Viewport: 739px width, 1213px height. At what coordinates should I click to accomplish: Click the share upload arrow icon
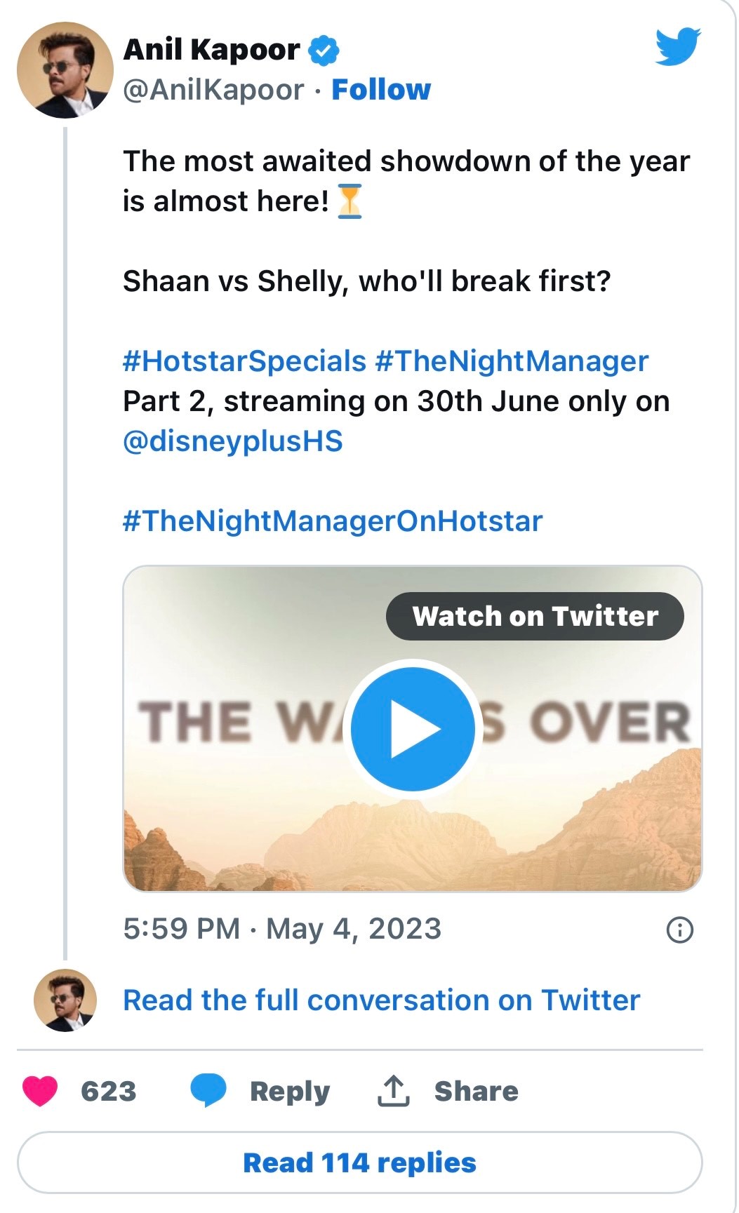tap(394, 1091)
